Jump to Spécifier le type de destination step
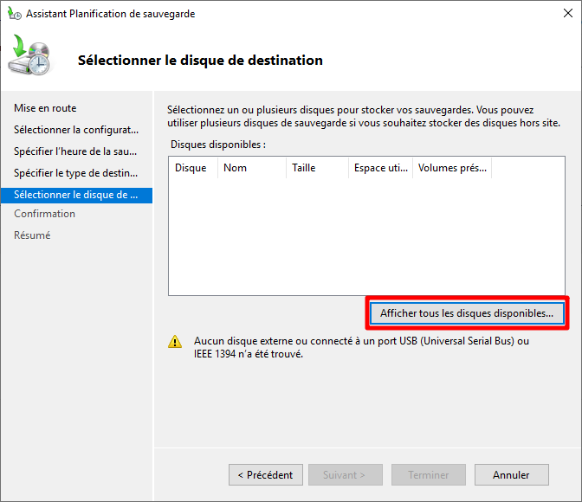Viewport: 582px width, 502px height. click(76, 173)
